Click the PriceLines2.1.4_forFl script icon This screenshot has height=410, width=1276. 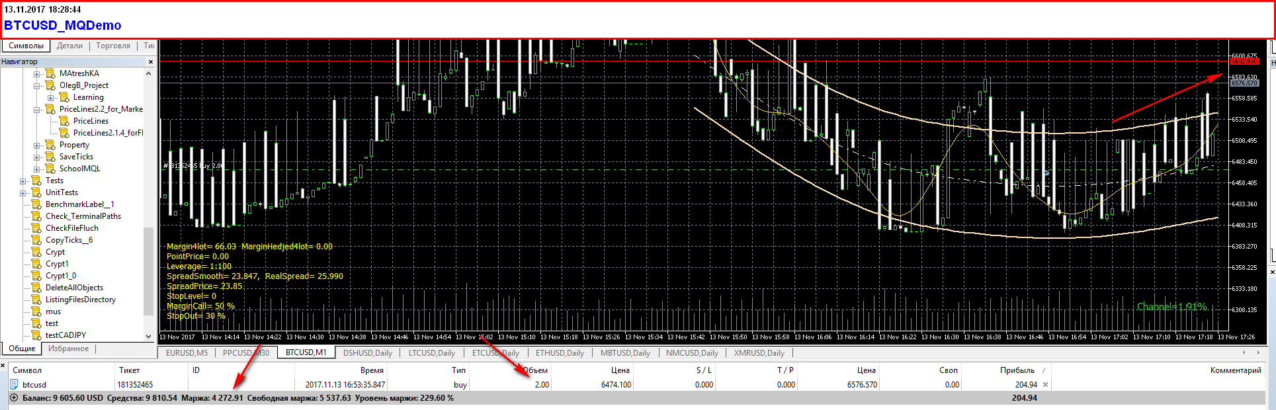click(64, 133)
